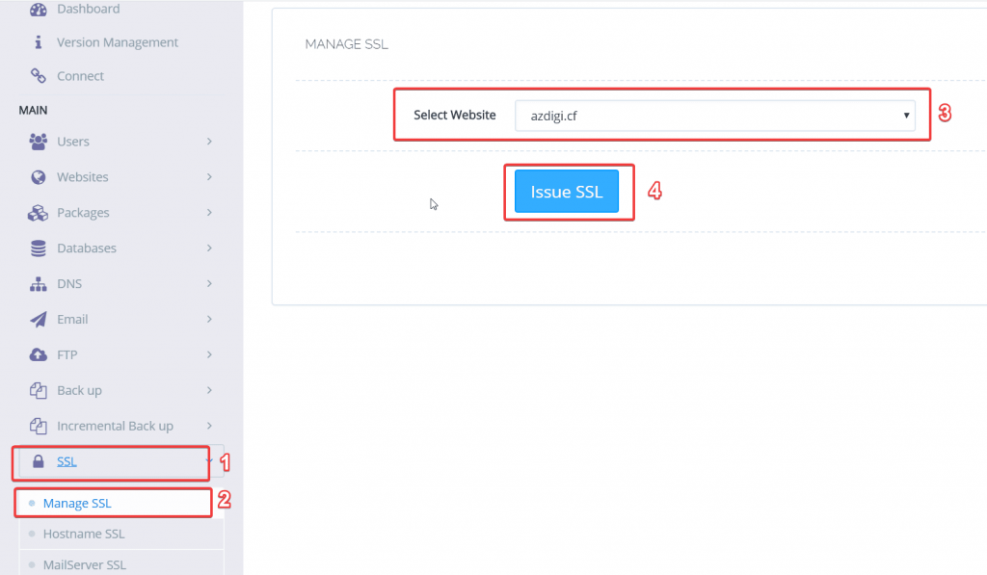
Task: Open the DNS sitemap icon
Action: click(x=39, y=283)
